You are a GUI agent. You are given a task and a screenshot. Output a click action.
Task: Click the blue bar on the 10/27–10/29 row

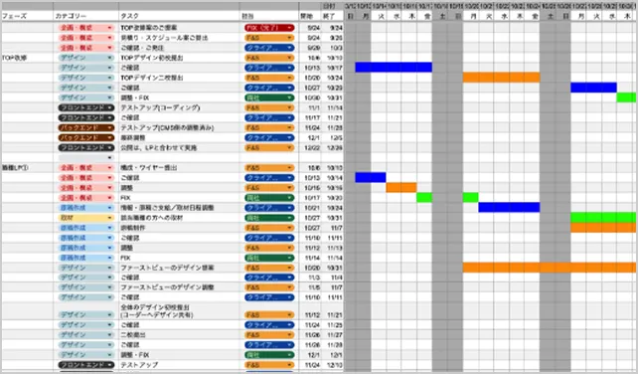pos(593,88)
